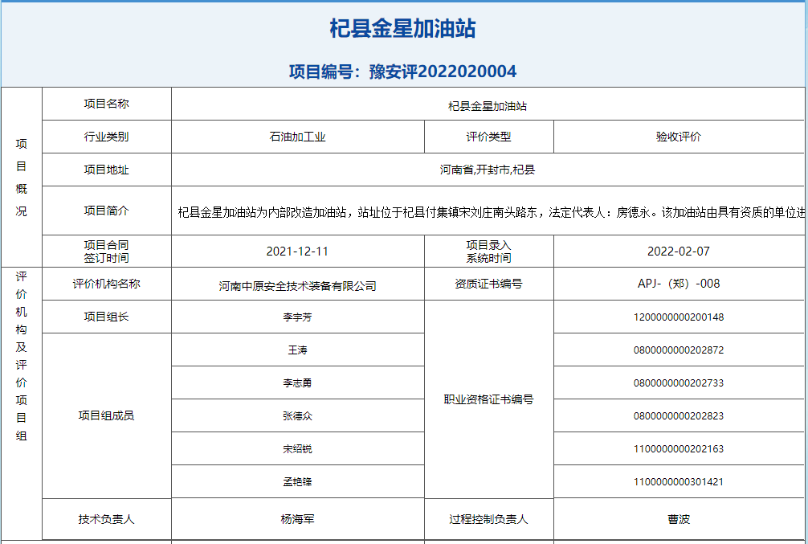Click the 项目地址 label cell

point(107,170)
